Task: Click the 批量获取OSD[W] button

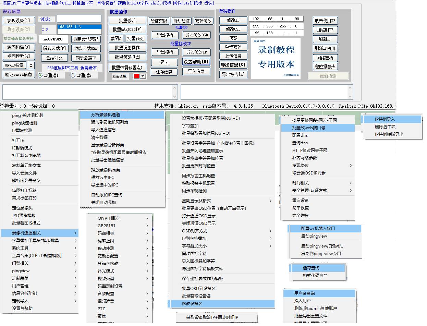Action: pos(127,29)
